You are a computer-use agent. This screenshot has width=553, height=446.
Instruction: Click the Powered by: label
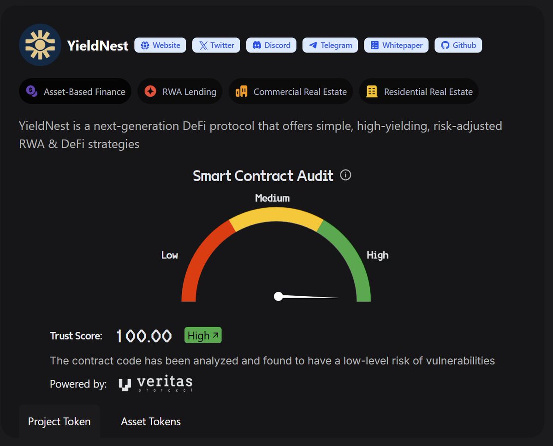click(x=78, y=384)
